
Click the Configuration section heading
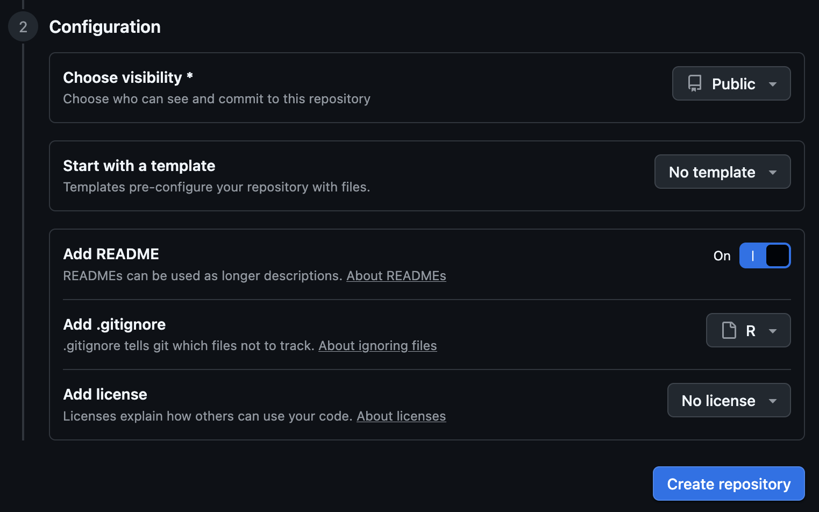105,27
